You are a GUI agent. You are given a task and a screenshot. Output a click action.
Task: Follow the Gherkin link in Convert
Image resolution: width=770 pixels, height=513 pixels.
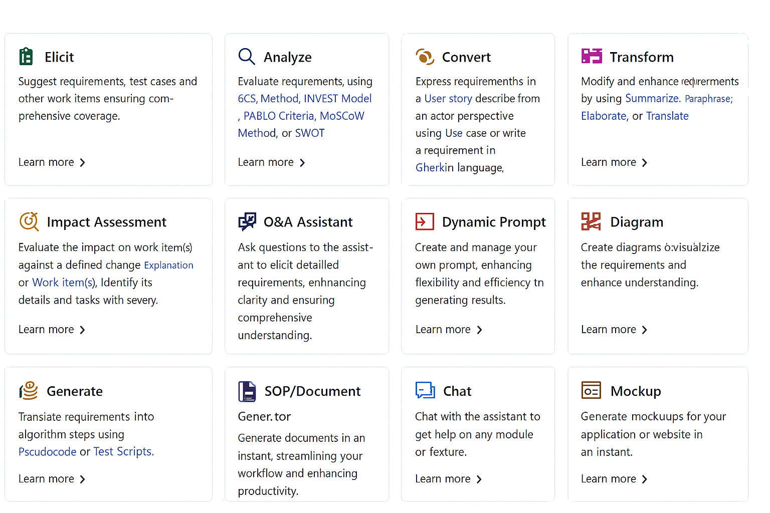(x=434, y=167)
